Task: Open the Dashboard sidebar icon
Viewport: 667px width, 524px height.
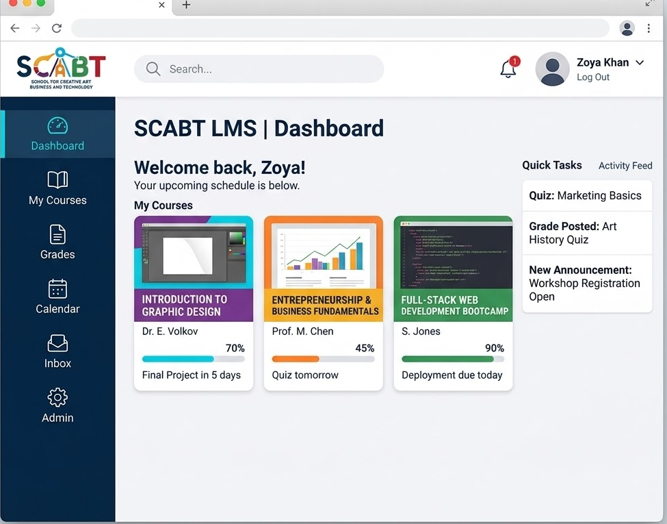Action: 57,125
